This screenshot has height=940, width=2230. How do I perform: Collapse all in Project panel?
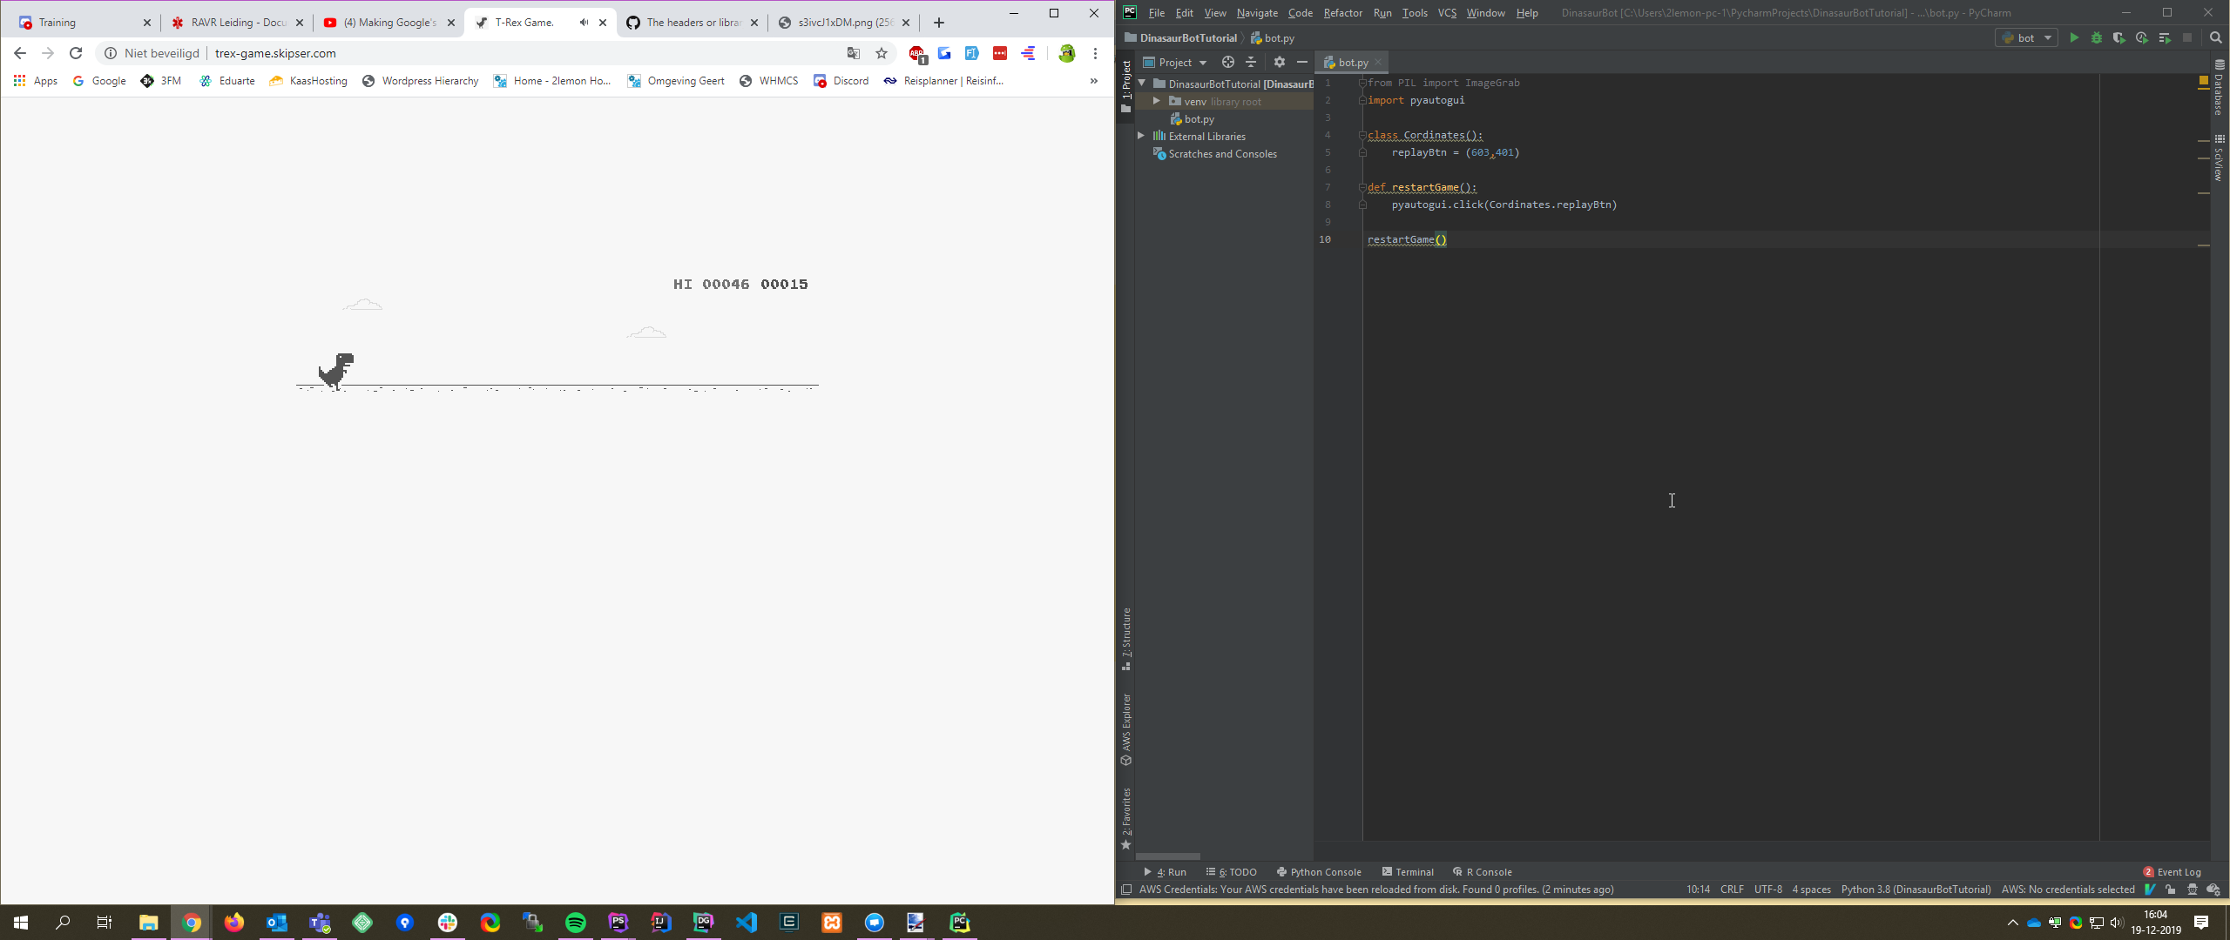1251,62
